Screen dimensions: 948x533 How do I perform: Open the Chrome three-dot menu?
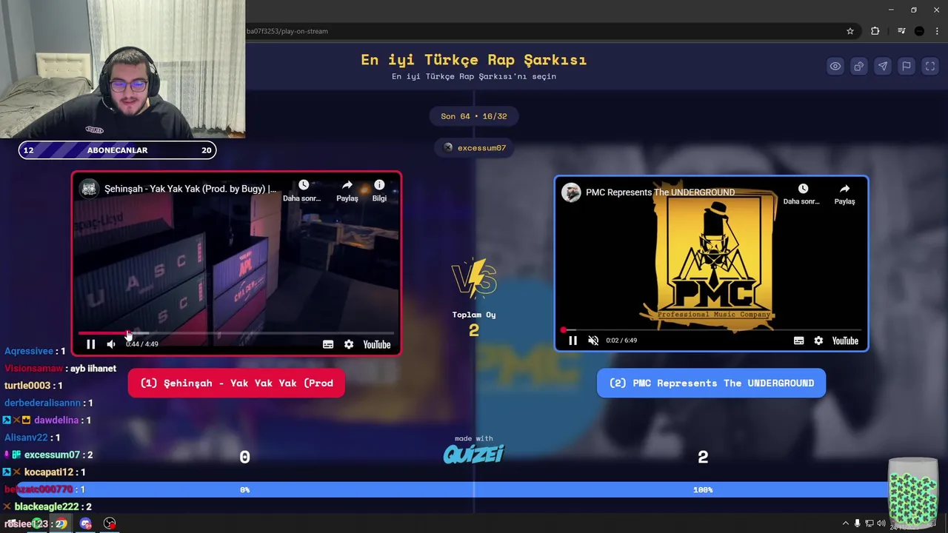coord(937,31)
